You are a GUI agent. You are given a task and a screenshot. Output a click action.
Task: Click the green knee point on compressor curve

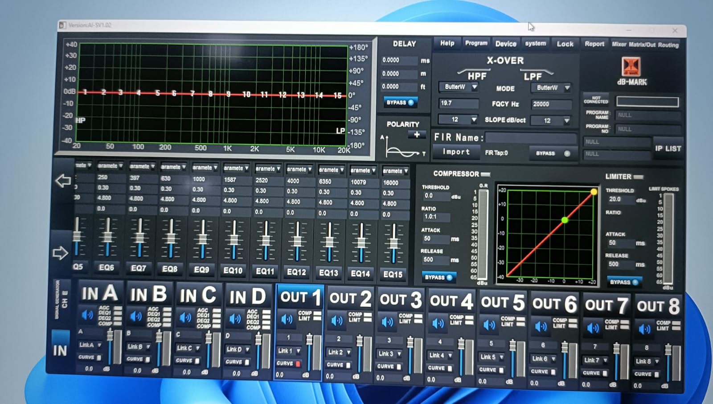565,220
